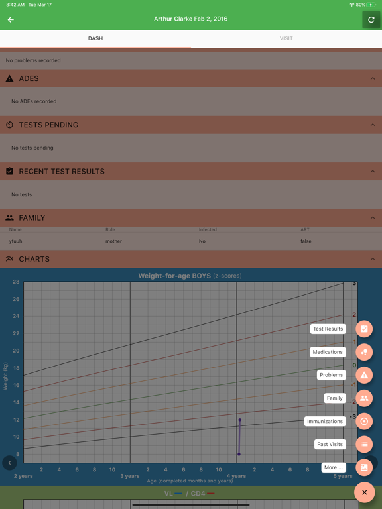Switch to the VISIT tab

(286, 38)
